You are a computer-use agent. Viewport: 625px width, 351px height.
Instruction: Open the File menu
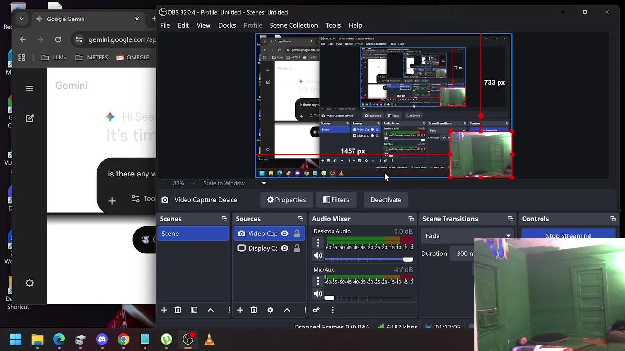click(x=165, y=25)
